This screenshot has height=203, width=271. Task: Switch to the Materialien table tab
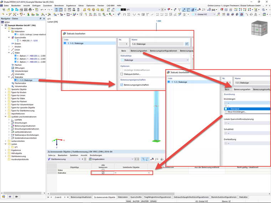pos(123,197)
